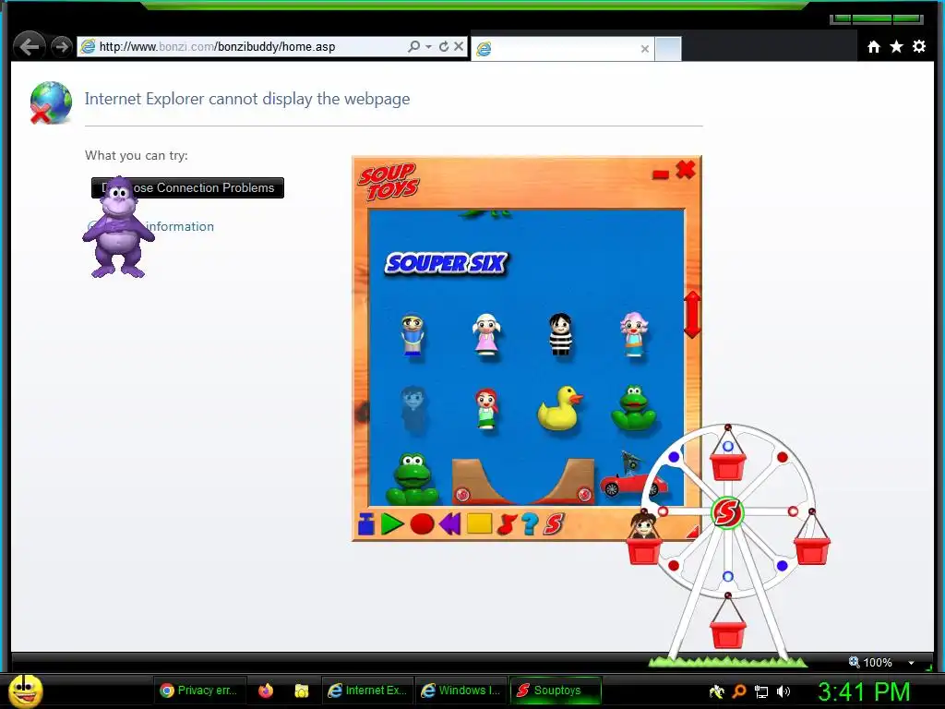The image size is (945, 709).
Task: Stop loading with the address bar X
Action: [459, 46]
